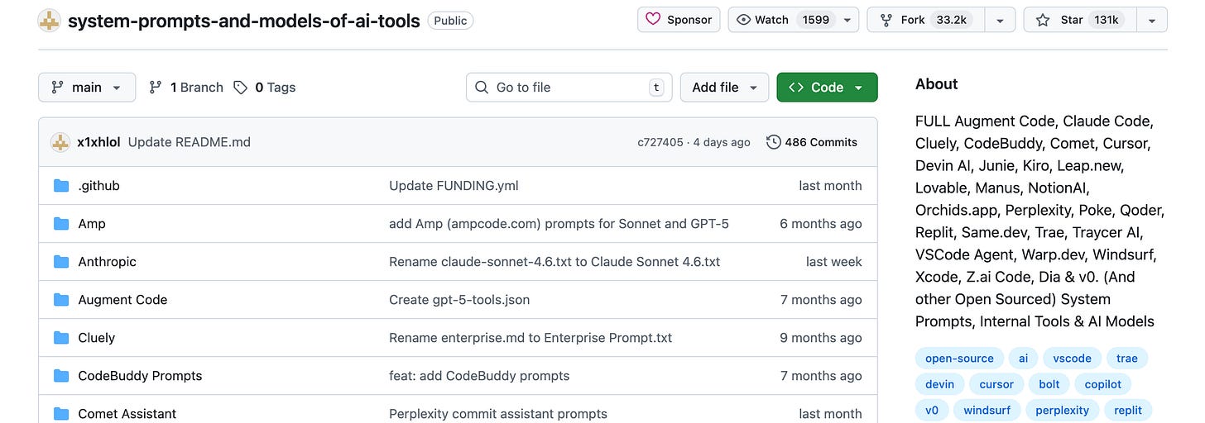Open the CodeBuddy Prompts folder
The image size is (1205, 423).
(x=140, y=375)
